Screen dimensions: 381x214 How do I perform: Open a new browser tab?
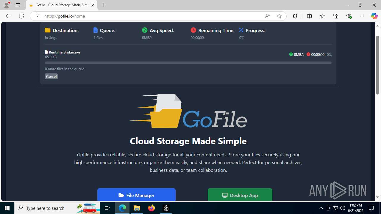[104, 5]
